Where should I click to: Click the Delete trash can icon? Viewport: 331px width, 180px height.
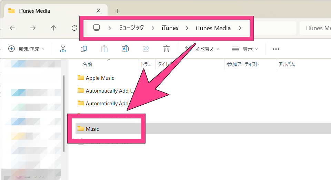(x=166, y=49)
